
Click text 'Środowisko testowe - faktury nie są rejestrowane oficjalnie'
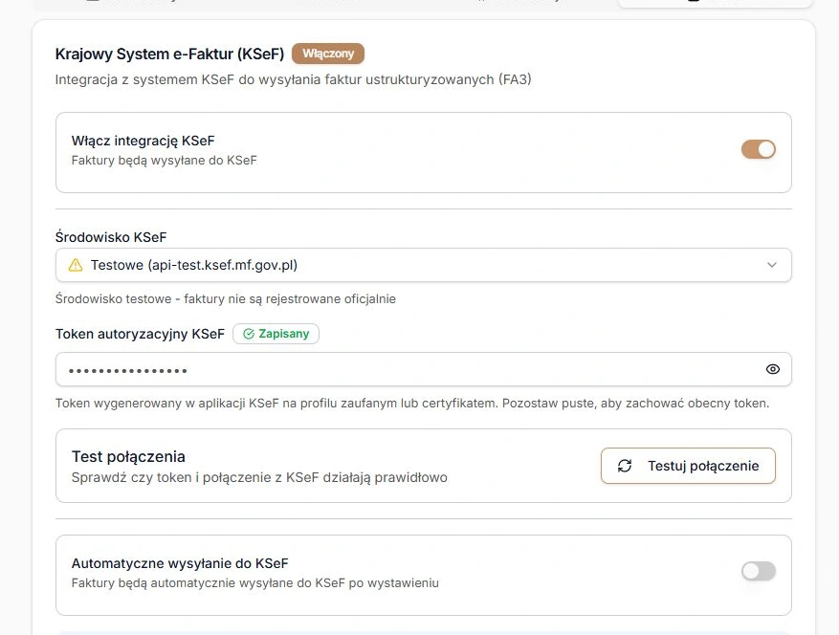(225, 298)
